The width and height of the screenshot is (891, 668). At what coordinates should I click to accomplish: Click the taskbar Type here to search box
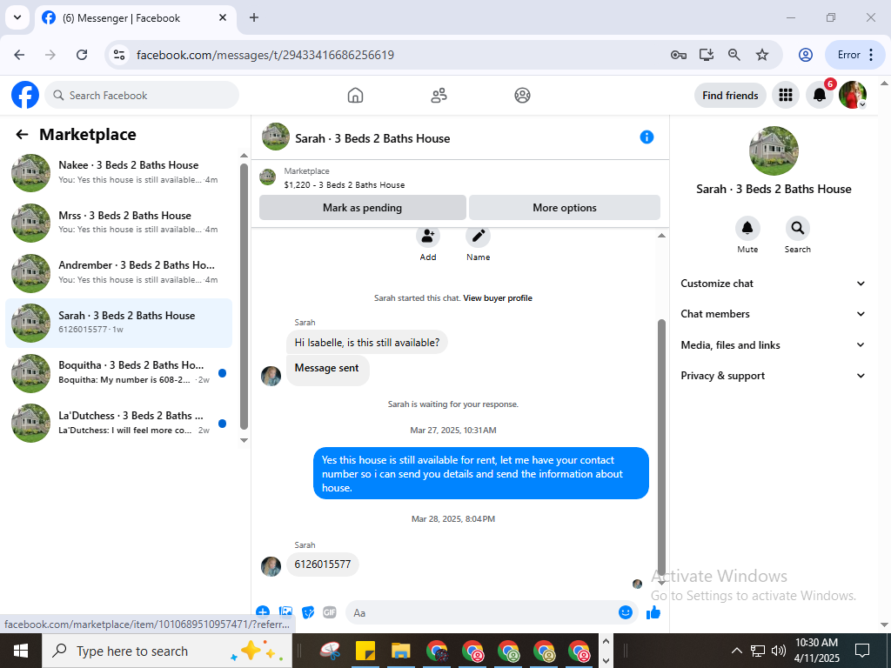(166, 651)
